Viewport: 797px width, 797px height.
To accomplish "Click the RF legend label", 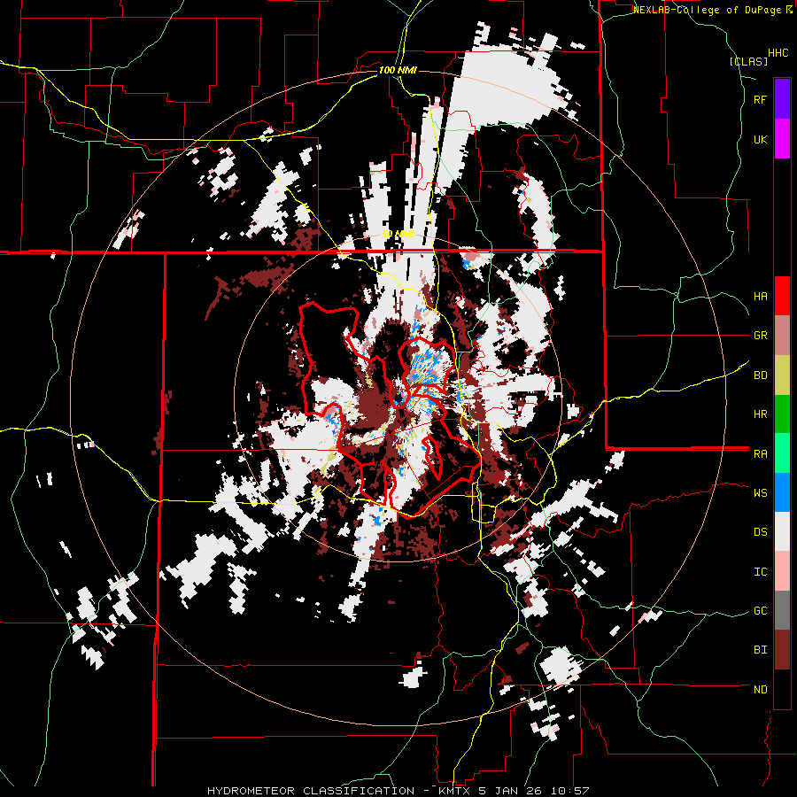I will (x=760, y=99).
